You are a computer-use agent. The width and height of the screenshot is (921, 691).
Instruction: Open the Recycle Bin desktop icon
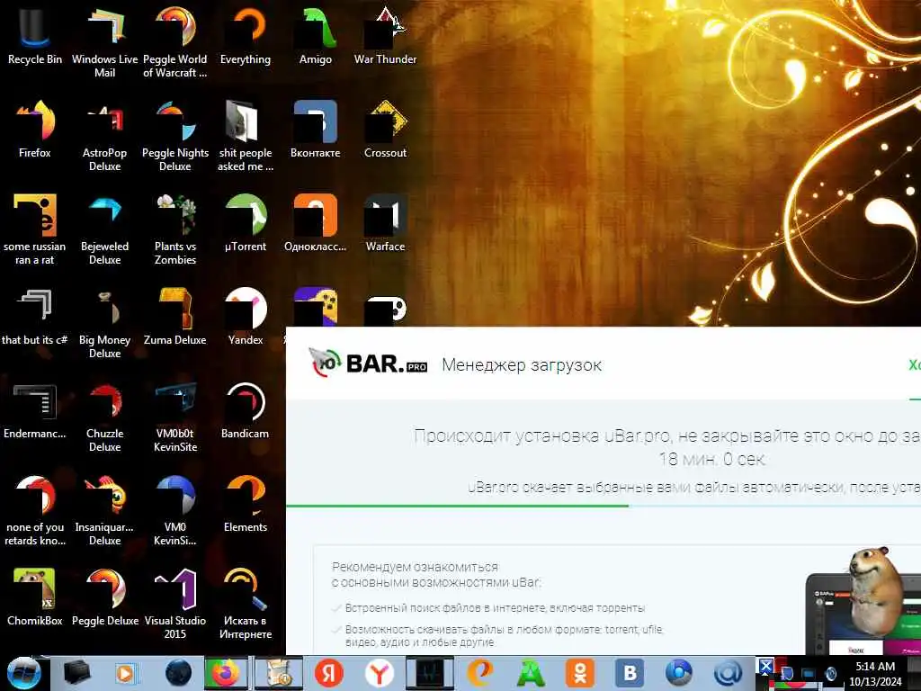[35, 35]
